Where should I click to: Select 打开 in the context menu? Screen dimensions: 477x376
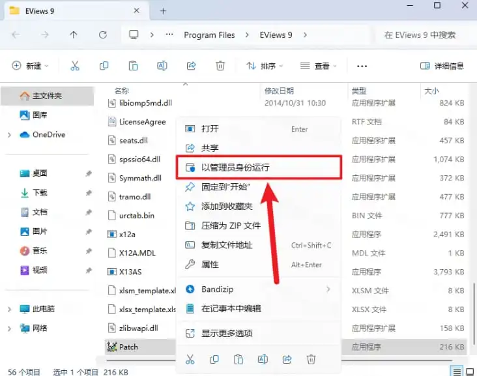(259, 128)
